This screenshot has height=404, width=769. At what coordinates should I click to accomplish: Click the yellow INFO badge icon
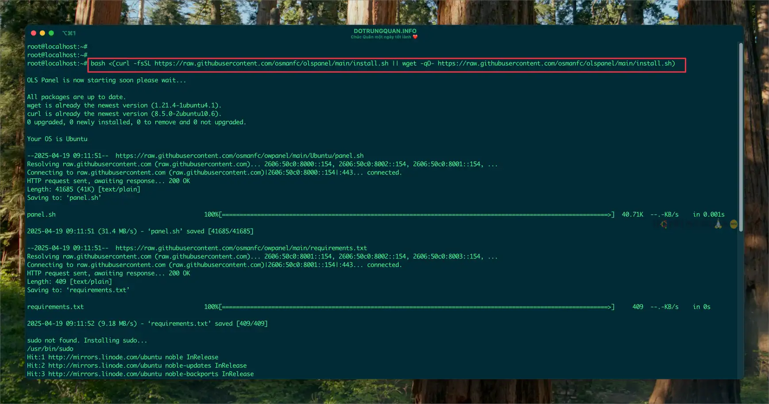click(734, 225)
